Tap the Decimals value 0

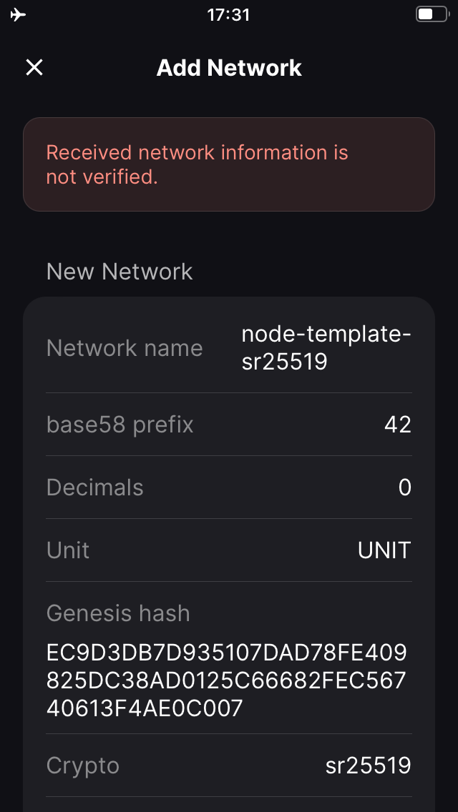[405, 487]
